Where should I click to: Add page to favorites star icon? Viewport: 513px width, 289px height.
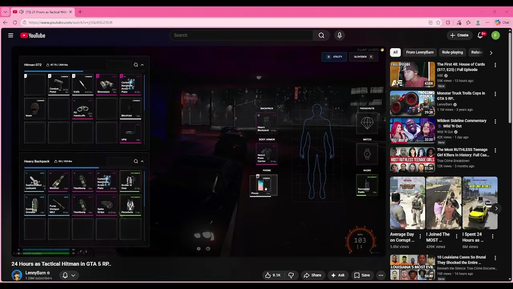(x=438, y=22)
